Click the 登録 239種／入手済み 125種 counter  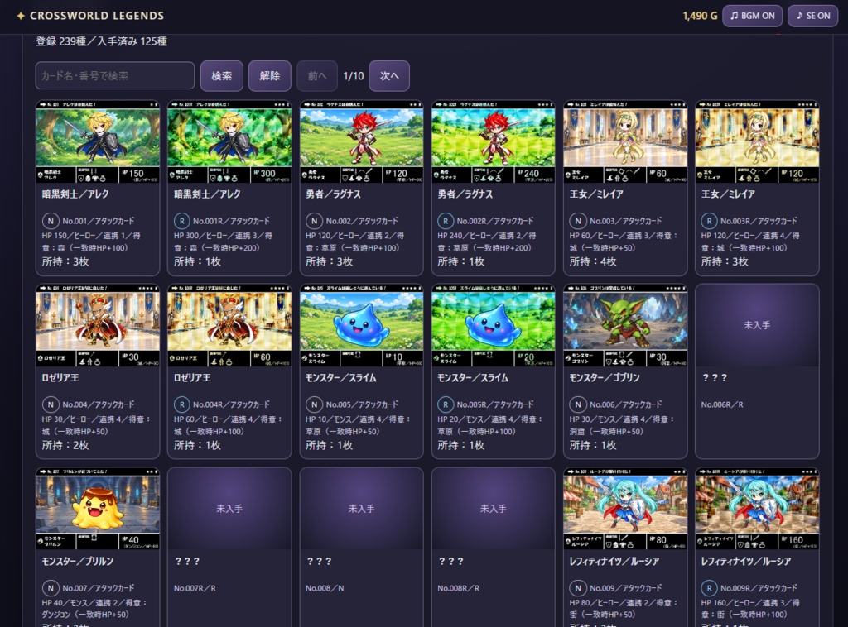(101, 41)
